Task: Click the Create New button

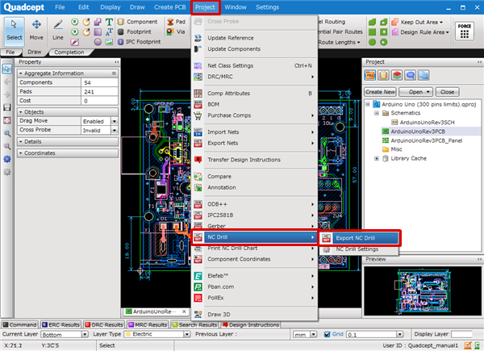Action: (380, 92)
